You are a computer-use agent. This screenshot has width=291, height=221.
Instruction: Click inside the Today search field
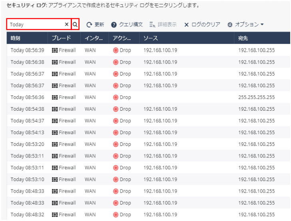pos(36,24)
